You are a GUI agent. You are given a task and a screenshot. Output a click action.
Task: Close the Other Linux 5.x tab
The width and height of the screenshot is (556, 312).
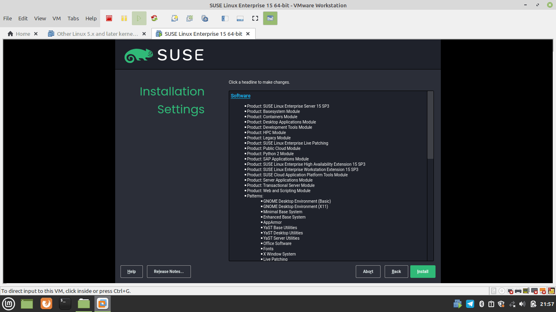[144, 34]
